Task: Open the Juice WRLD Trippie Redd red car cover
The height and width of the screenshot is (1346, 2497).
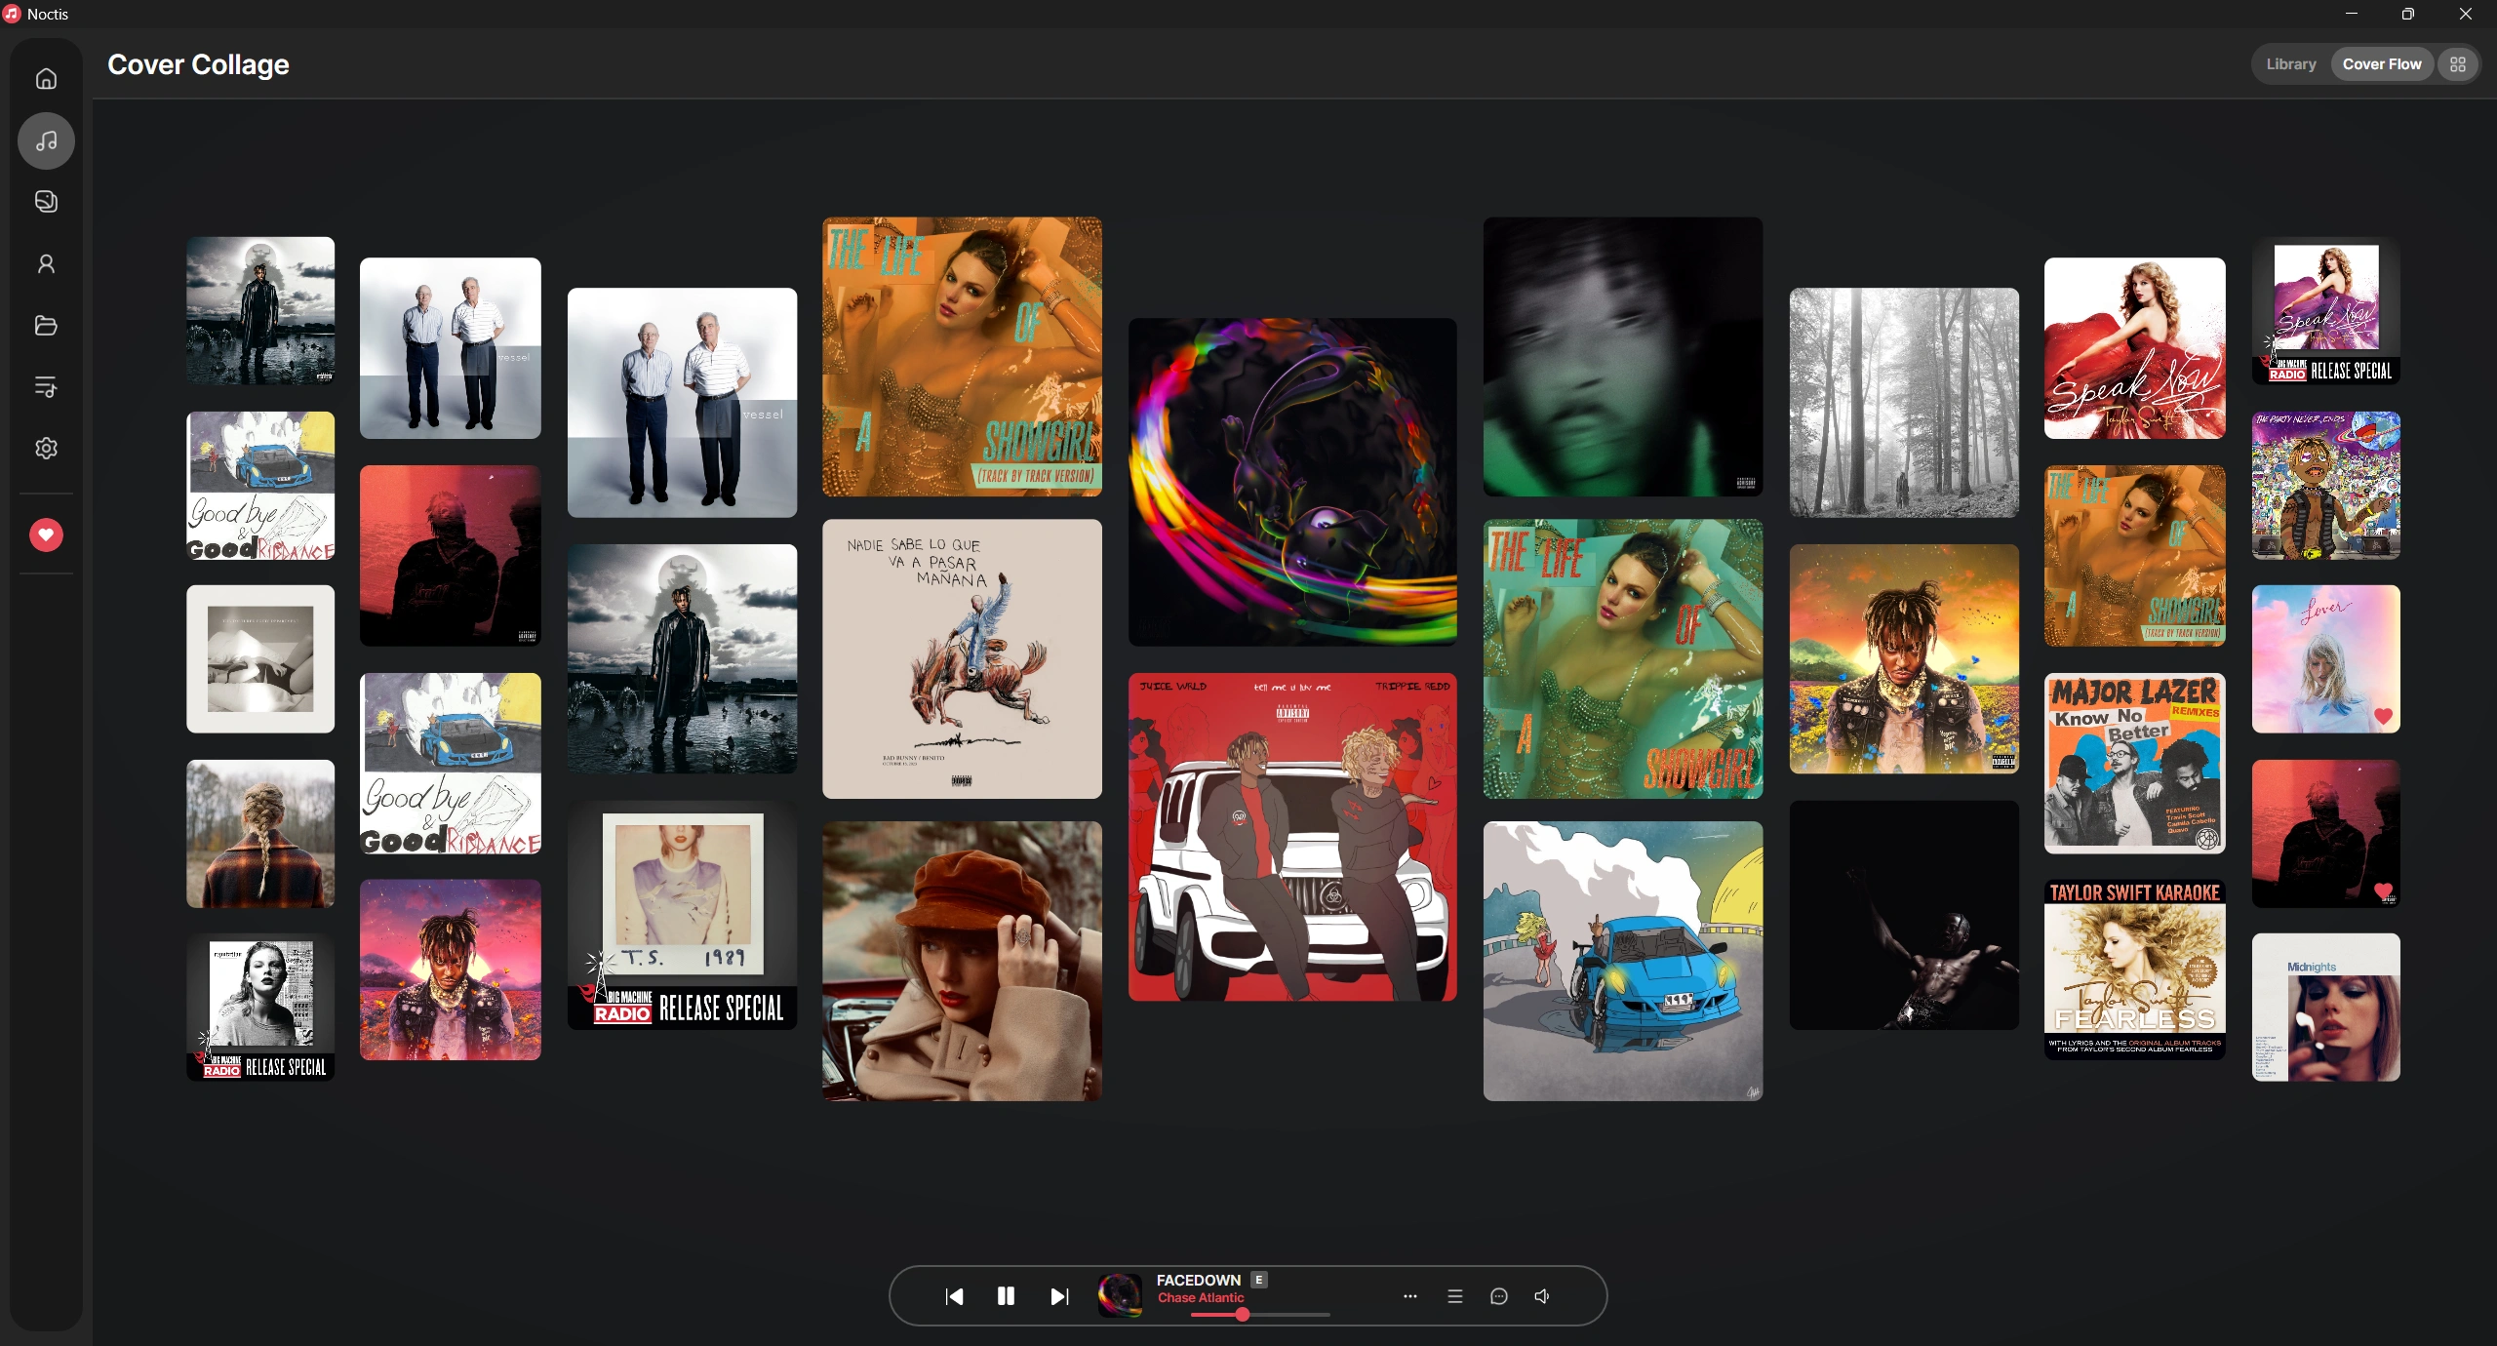Action: click(x=1292, y=837)
